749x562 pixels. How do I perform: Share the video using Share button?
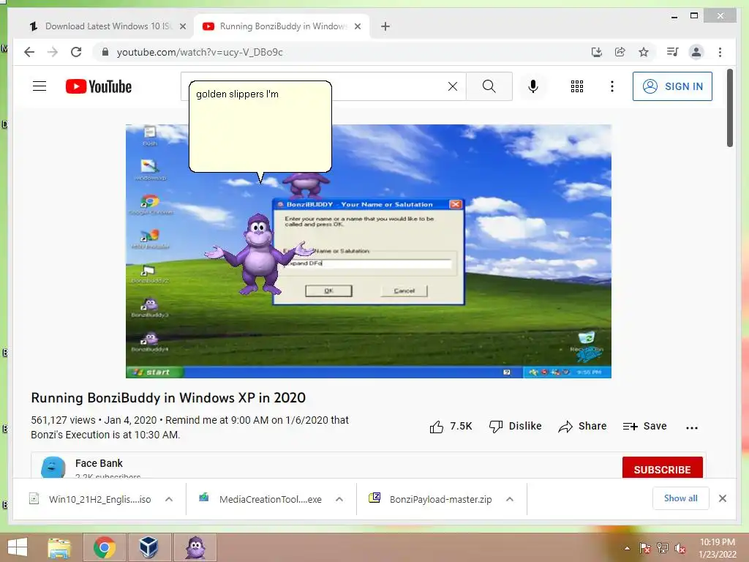click(x=582, y=427)
